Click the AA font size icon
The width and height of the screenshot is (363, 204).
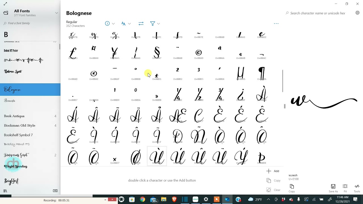tap(123, 24)
